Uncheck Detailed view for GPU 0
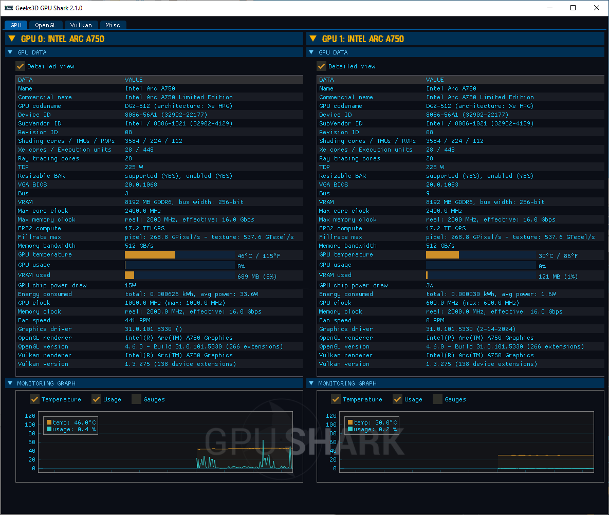Viewport: 609px width, 515px height. point(20,66)
